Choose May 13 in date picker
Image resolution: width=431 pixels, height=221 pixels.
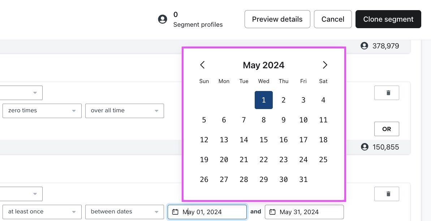[224, 140]
